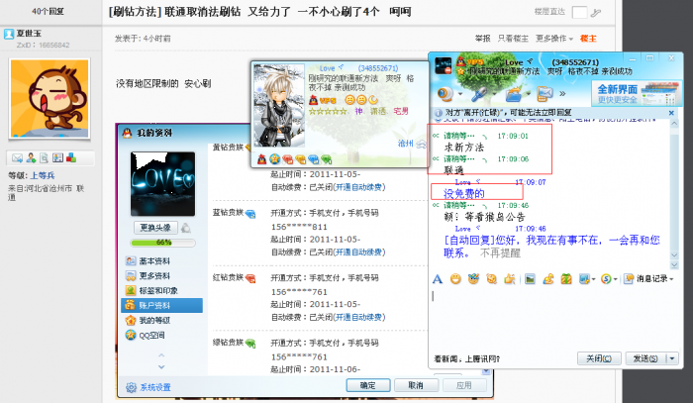
Task: Click 开通自动续费 link for 蓝钻贵族
Action: (x=358, y=252)
